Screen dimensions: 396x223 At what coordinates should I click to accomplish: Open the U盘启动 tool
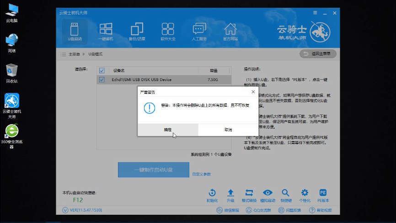[x=75, y=32]
